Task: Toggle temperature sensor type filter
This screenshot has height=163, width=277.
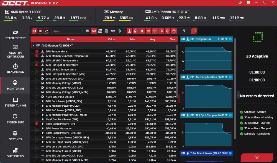Action: click(129, 31)
